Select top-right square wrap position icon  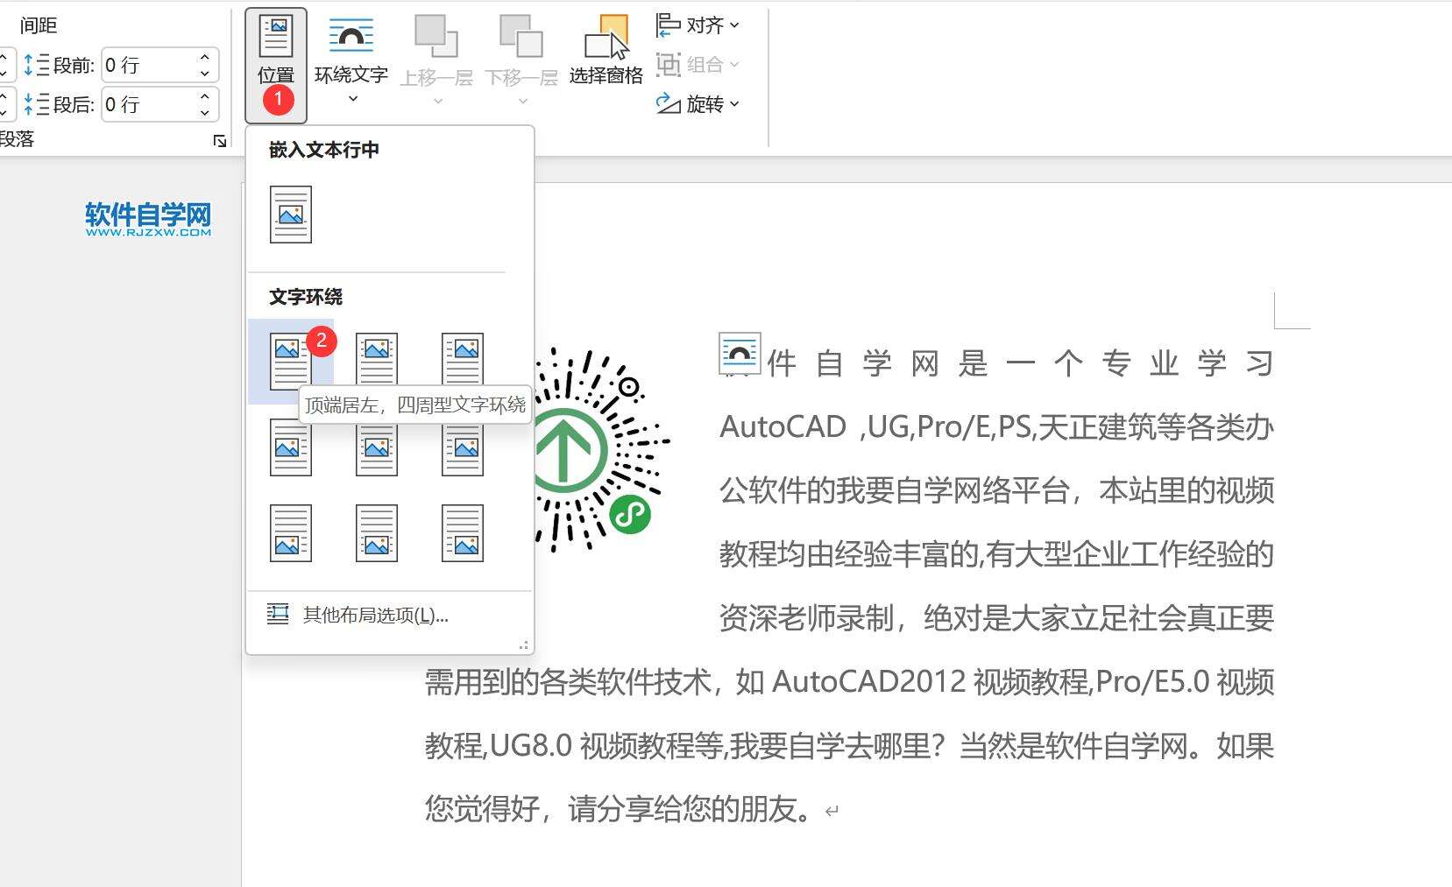[x=463, y=361]
